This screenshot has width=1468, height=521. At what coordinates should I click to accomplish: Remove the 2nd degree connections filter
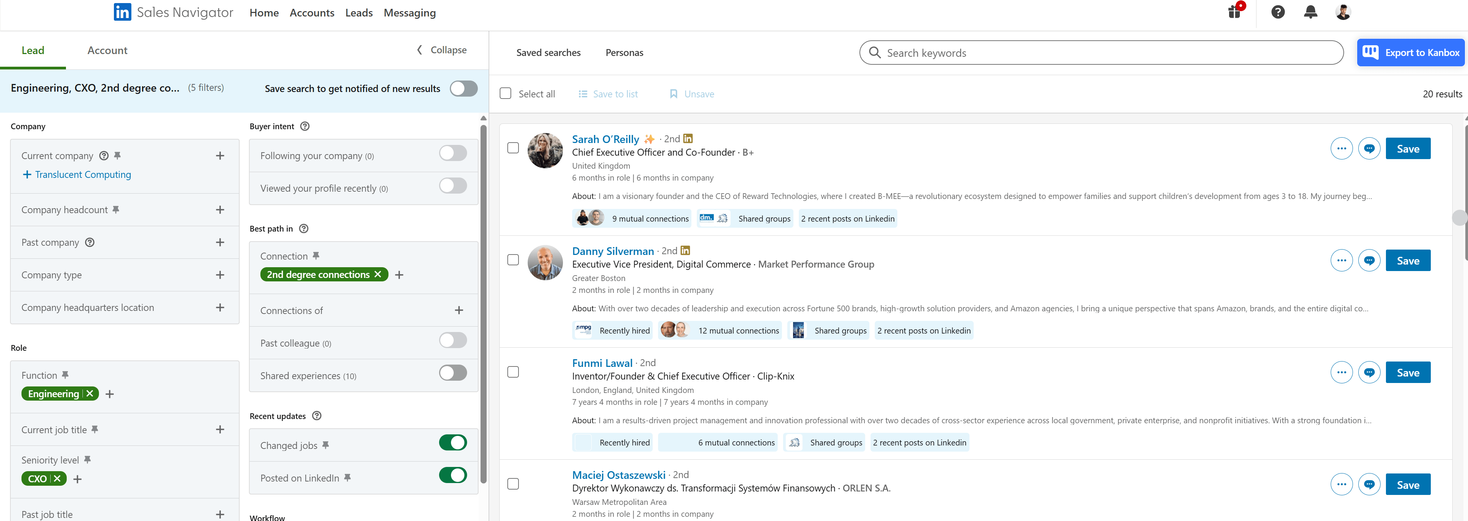pyautogui.click(x=377, y=274)
